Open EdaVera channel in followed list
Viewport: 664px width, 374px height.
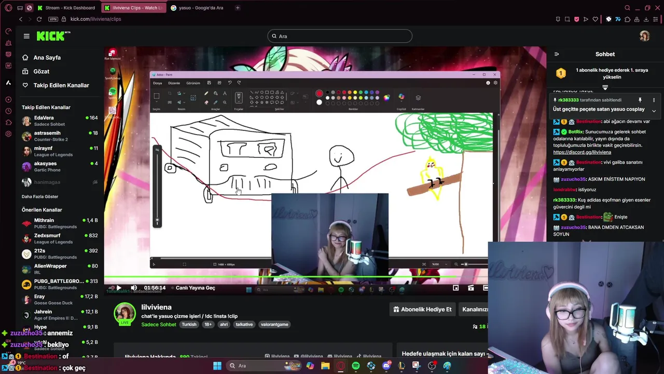click(60, 121)
